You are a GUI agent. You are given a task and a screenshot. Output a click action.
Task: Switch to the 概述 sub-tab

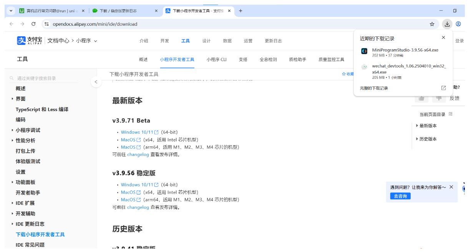click(x=143, y=60)
